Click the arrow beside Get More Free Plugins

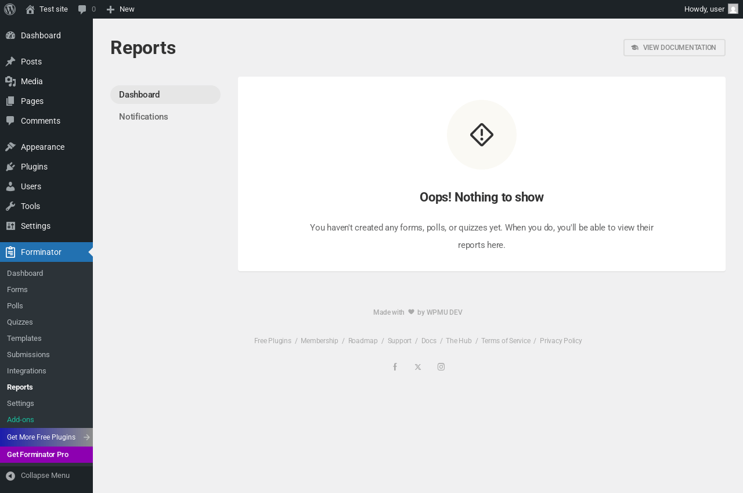(87, 437)
